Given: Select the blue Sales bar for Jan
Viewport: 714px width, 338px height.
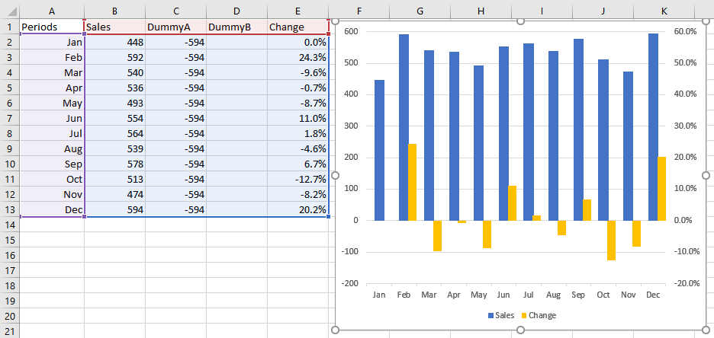Looking at the screenshot, I should click(x=379, y=151).
